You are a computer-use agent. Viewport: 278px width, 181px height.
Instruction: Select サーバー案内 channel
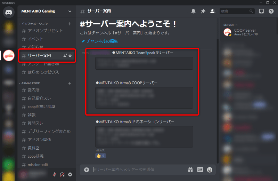(47, 56)
